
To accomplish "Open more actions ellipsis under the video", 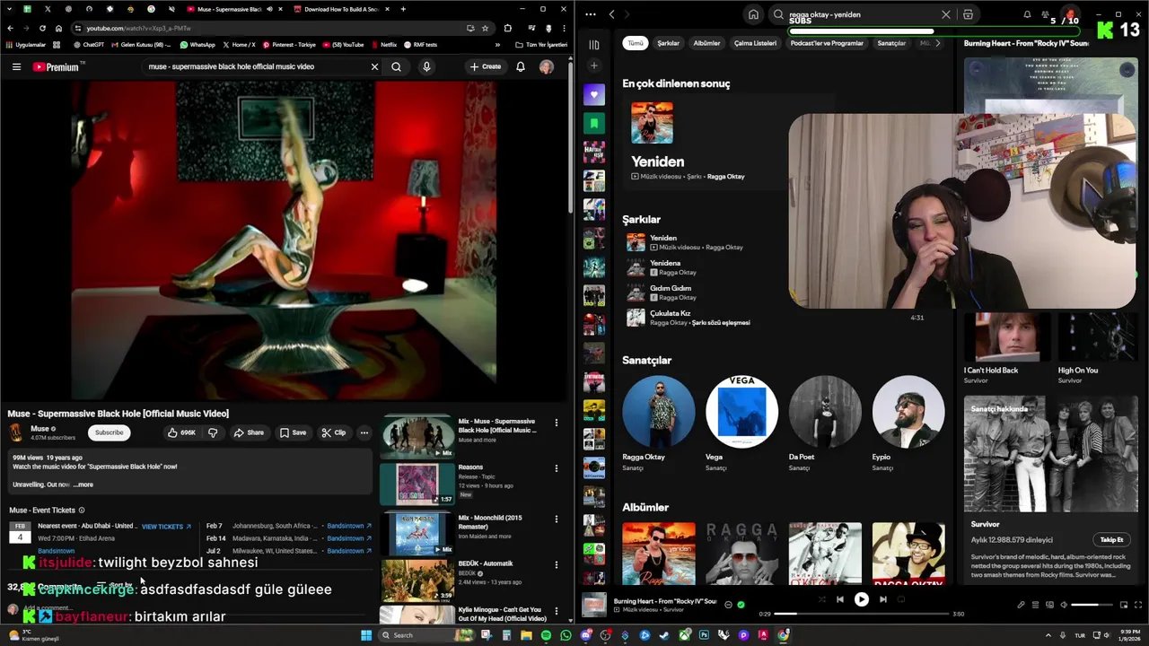I will point(364,432).
